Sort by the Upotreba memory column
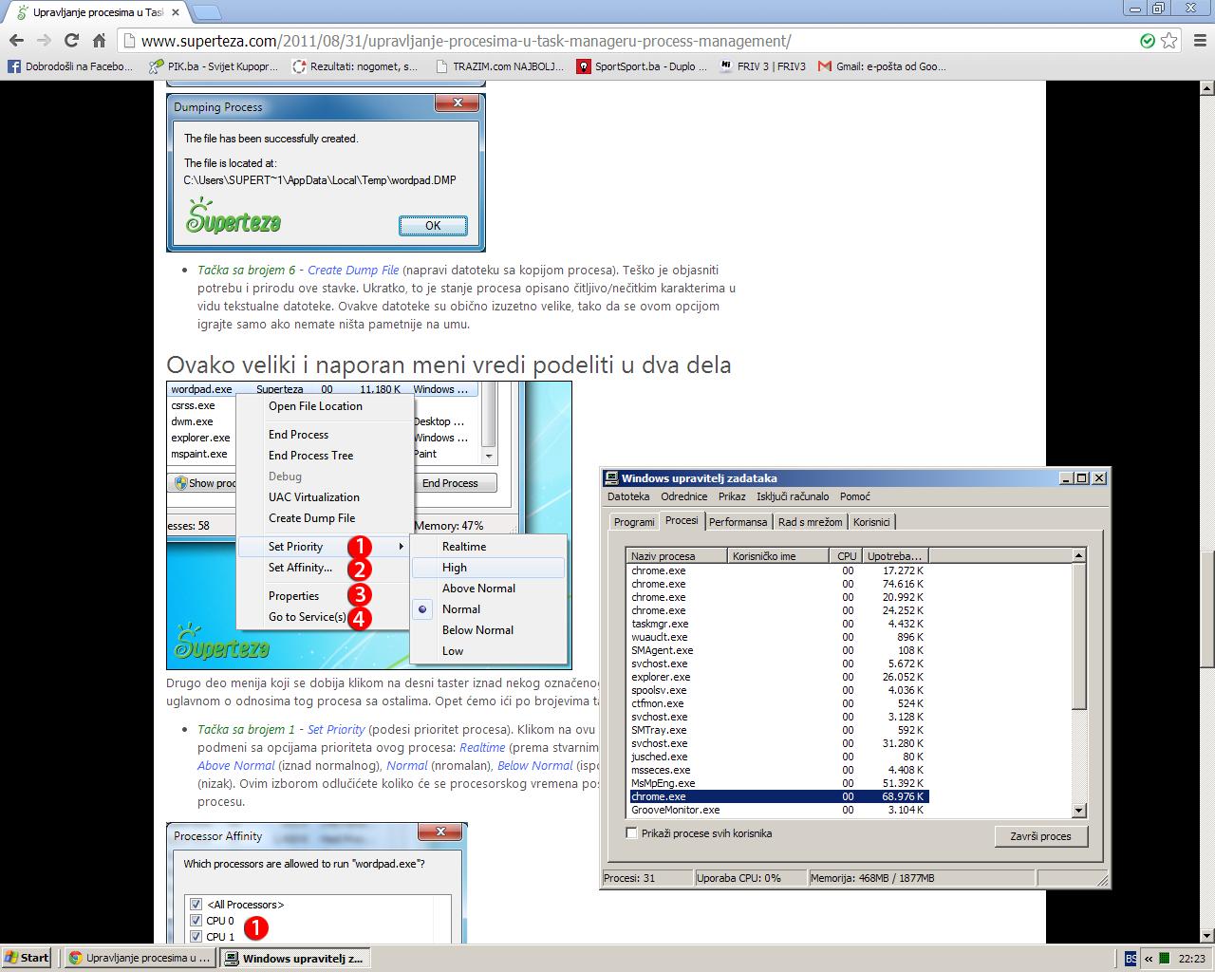1215x972 pixels. tap(895, 556)
